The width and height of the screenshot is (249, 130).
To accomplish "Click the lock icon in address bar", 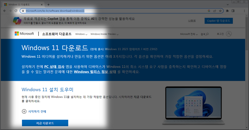I will tap(23, 11).
